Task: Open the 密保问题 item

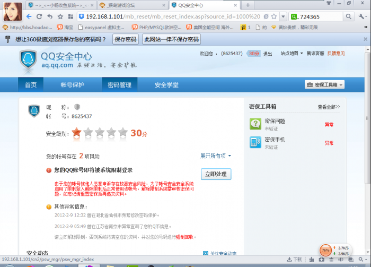Action: click(275, 121)
